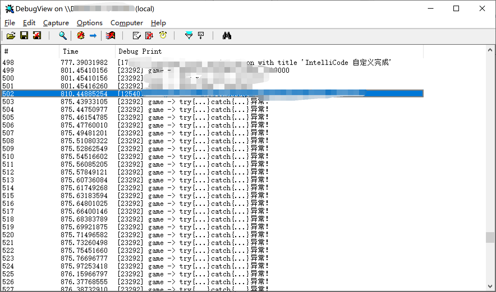Open the Filter/Highlight funnel icon
Screen dimensions: 496x292
click(x=189, y=36)
